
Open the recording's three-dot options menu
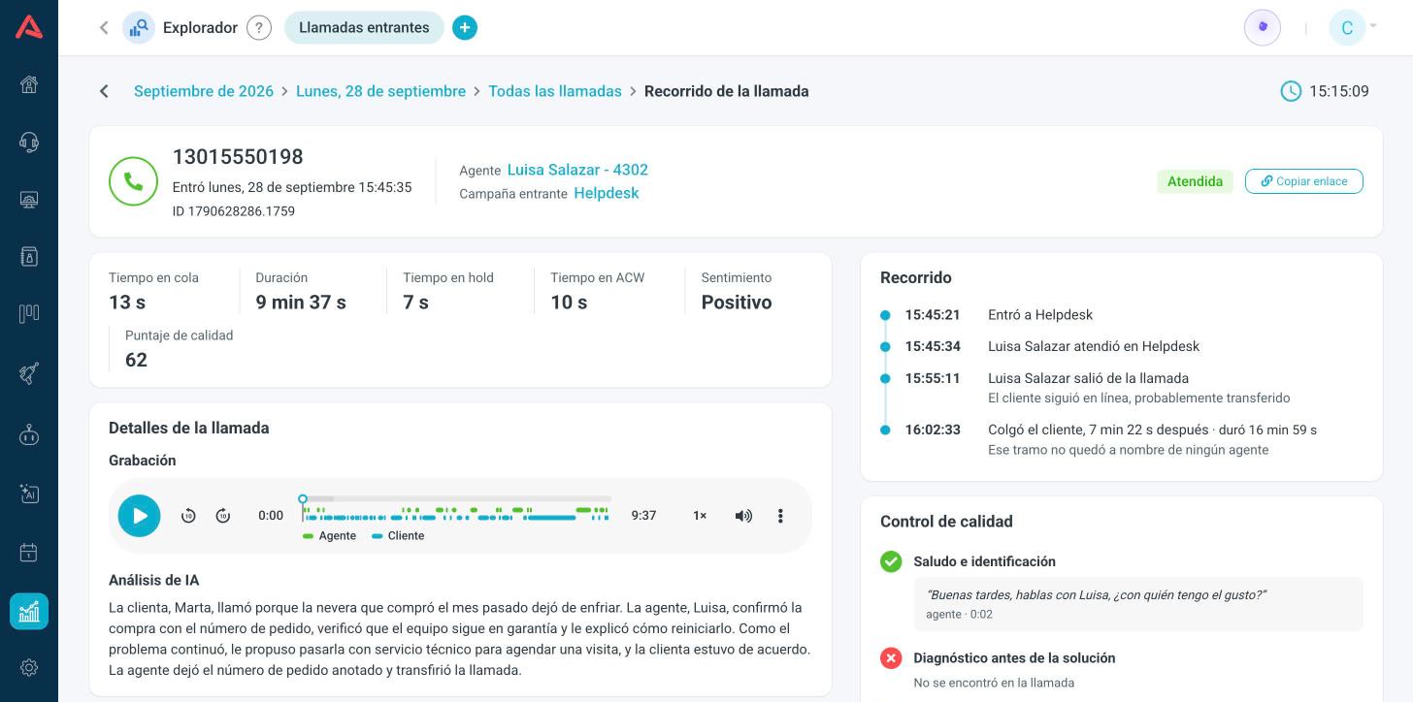pyautogui.click(x=780, y=516)
